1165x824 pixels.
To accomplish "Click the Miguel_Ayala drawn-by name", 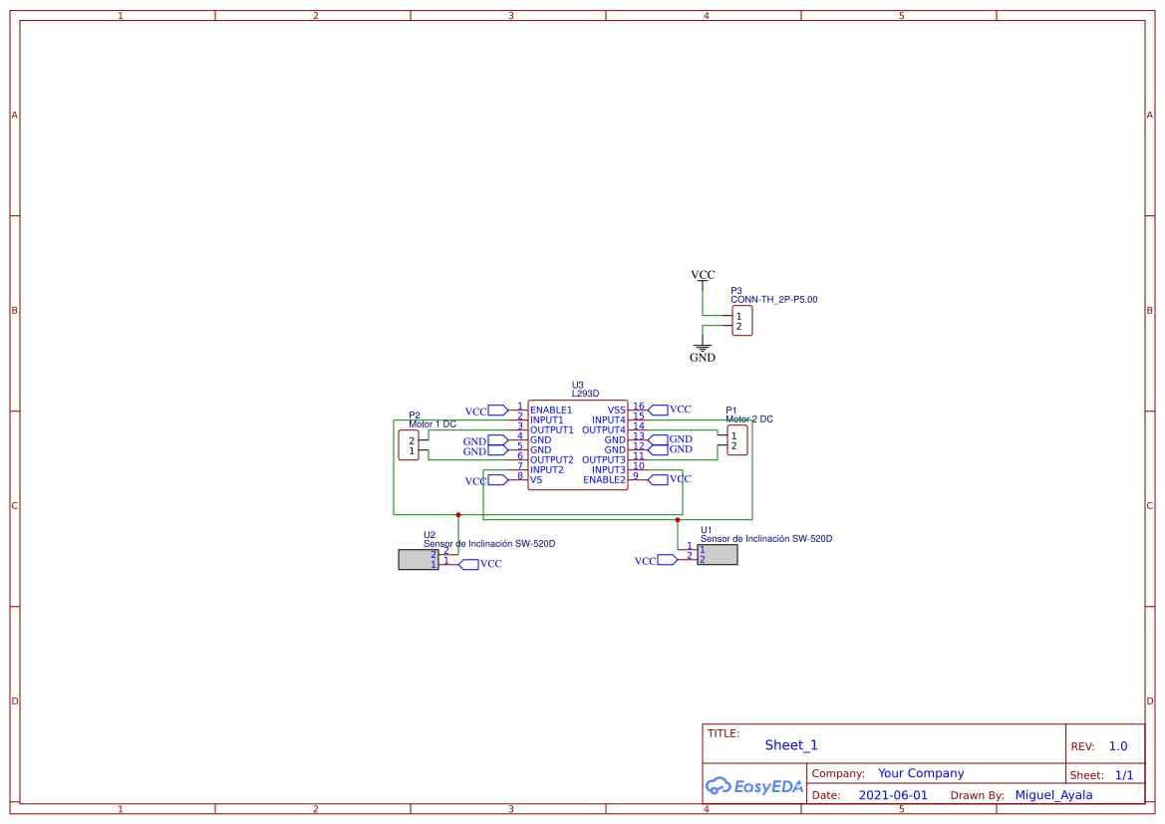I will click(x=1054, y=795).
